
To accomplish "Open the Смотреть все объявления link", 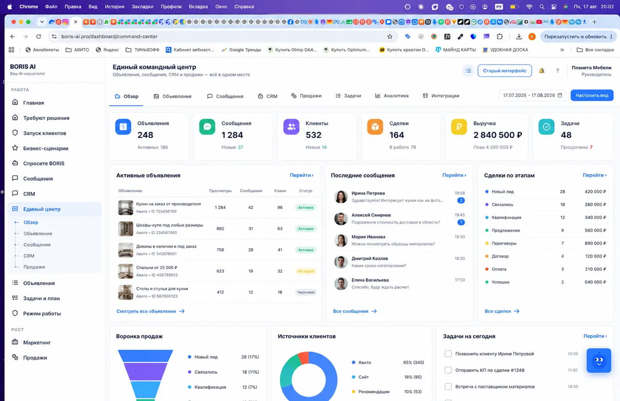I will 151,311.
